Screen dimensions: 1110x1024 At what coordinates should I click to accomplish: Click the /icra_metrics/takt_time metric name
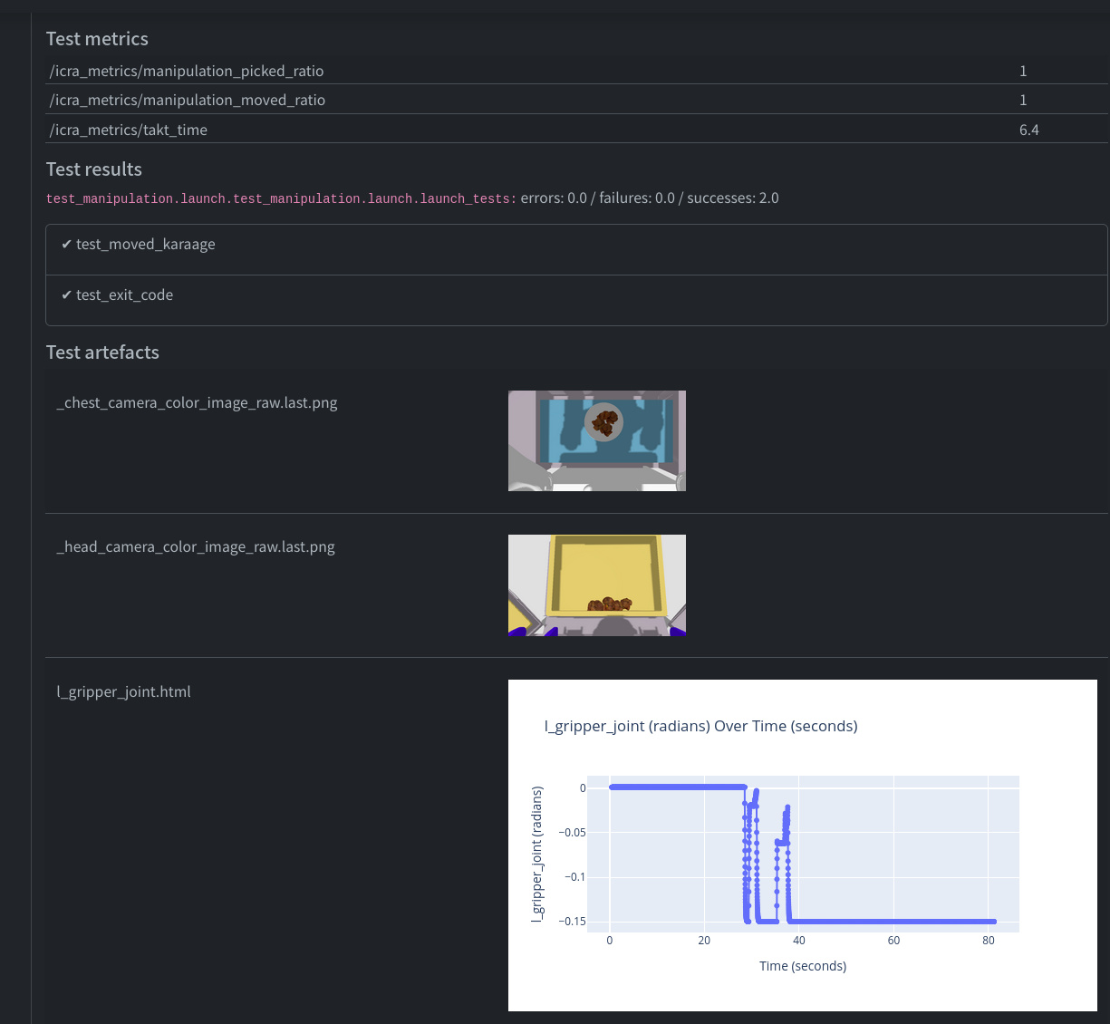pyautogui.click(x=129, y=130)
